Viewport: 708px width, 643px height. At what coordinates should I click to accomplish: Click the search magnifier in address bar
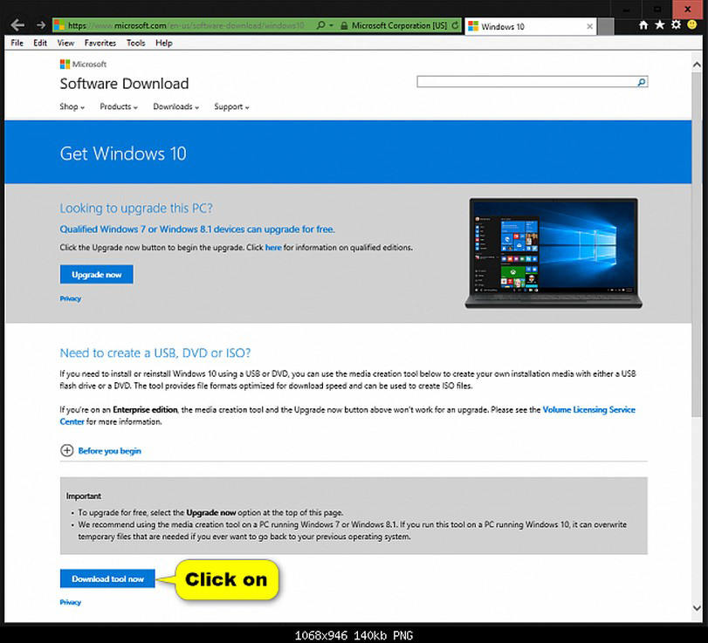point(320,25)
